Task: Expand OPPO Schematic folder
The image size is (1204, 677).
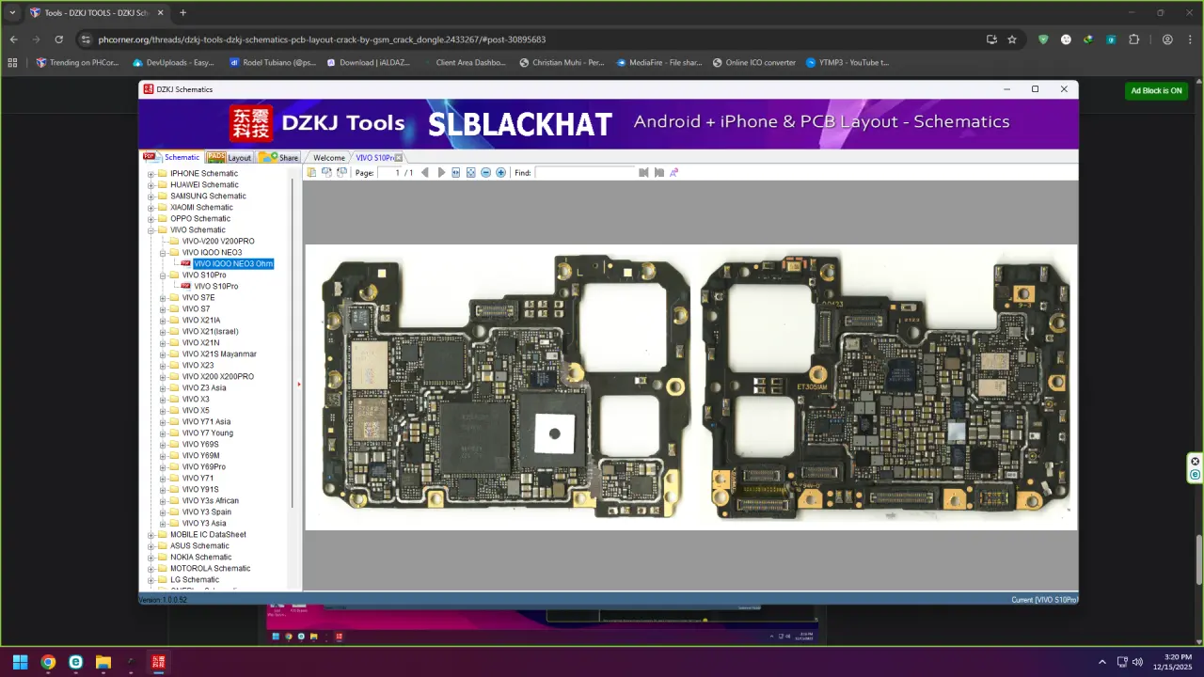Action: [x=150, y=219]
